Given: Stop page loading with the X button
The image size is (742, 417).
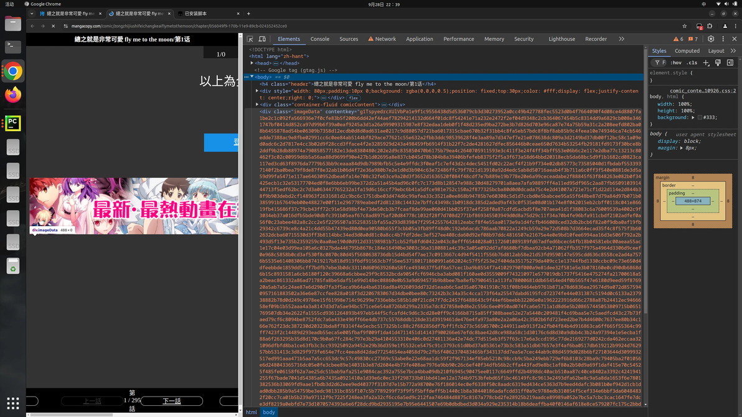Looking at the screenshot, I should pyautogui.click(x=53, y=26).
